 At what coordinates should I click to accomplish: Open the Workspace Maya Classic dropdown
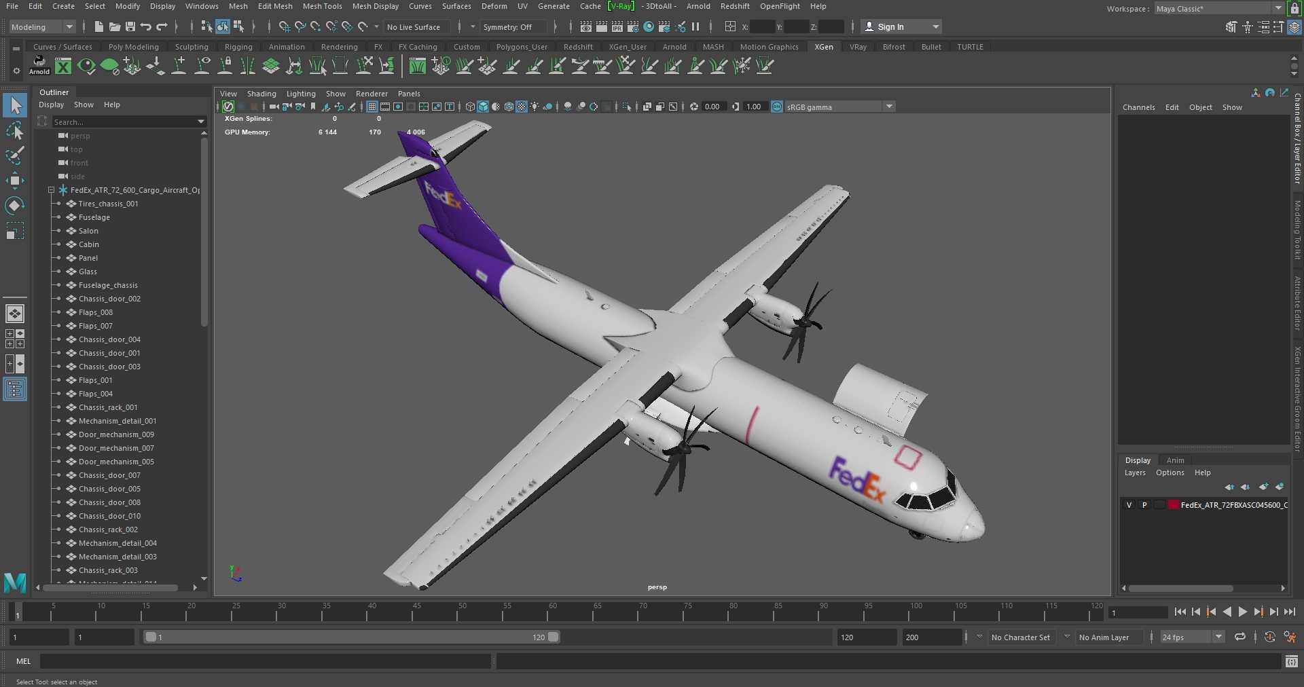tap(1218, 9)
